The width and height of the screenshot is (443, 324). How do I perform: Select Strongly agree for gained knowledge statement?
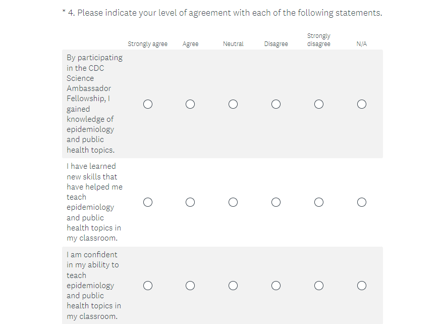(x=147, y=104)
